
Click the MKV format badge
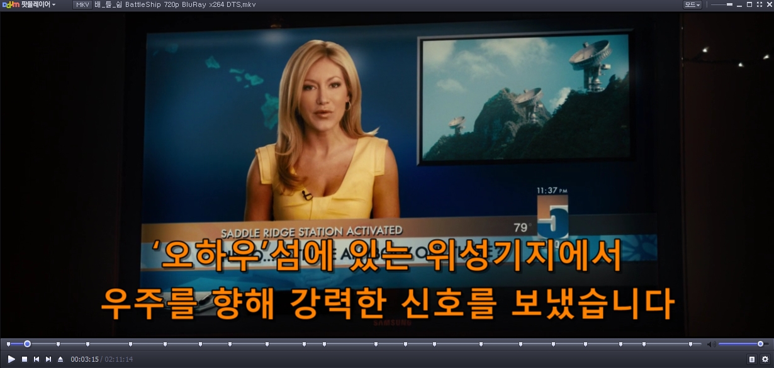[x=82, y=4]
